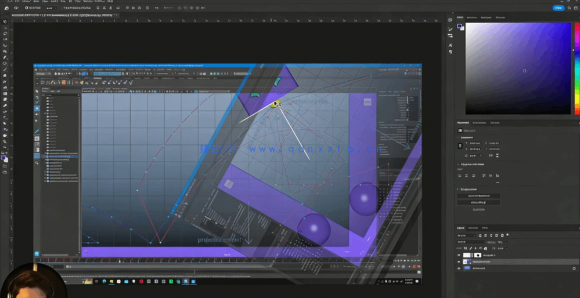Click the hue spectrum strip in Color panel
580x298 pixels.
[577, 68]
